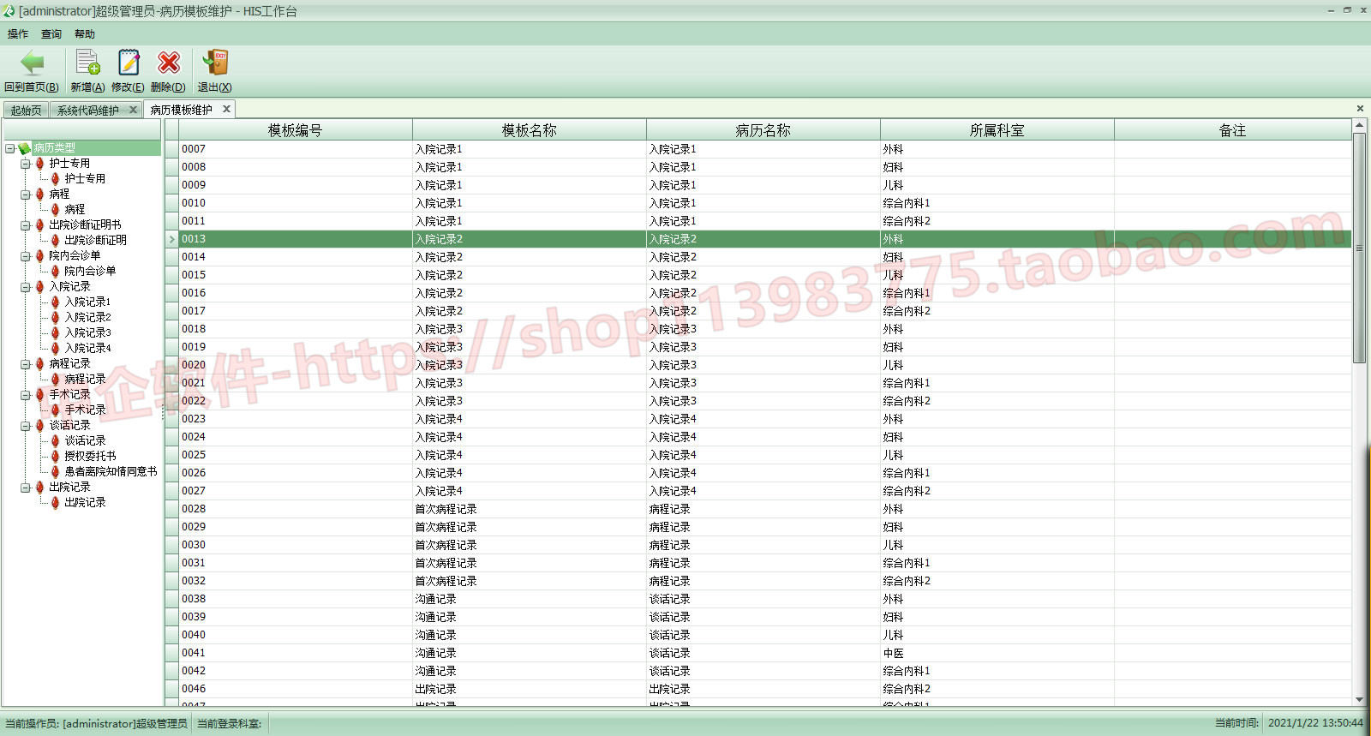Collapse the 出院诊断证明书 tree group
This screenshot has height=736, width=1371.
tap(26, 225)
